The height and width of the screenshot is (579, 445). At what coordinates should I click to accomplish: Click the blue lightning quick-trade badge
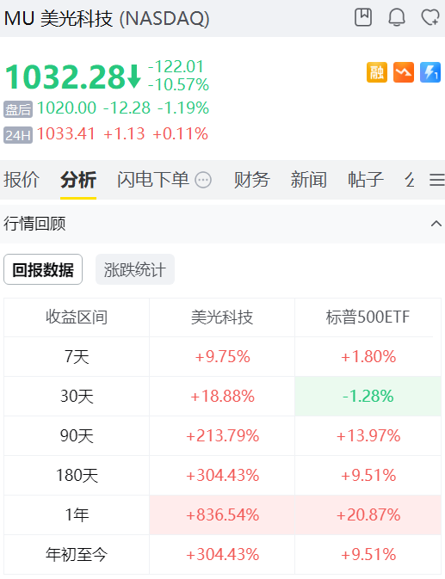pos(430,72)
